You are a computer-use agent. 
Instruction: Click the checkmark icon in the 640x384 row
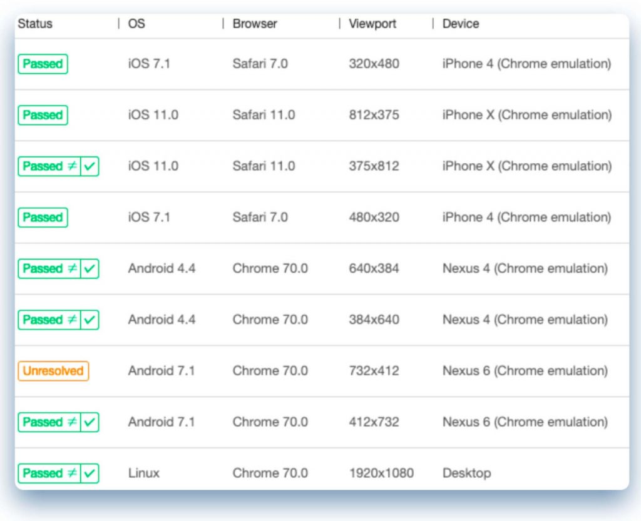(x=90, y=269)
